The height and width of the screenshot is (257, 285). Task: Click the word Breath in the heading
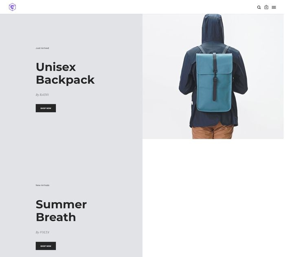coord(56,217)
